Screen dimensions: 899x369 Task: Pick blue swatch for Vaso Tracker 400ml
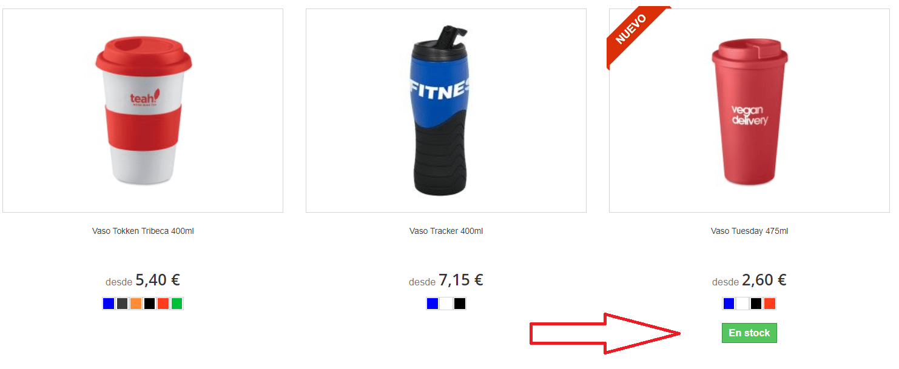[433, 304]
